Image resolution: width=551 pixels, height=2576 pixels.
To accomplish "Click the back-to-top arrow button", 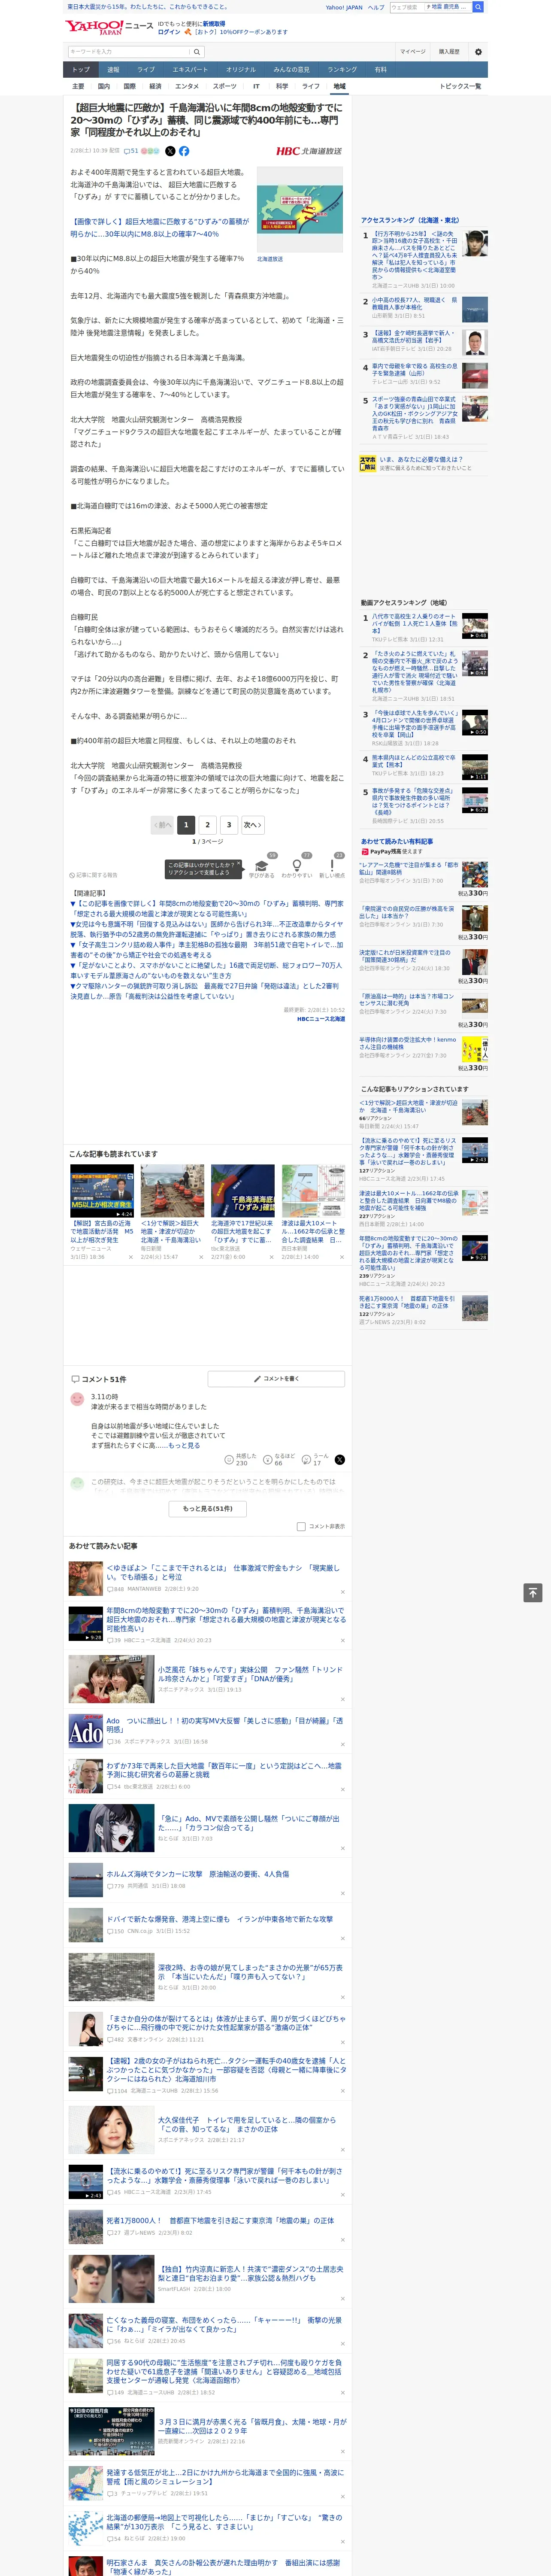I will [x=534, y=1592].
